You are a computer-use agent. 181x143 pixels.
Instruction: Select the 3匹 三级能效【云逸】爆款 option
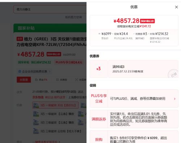pyautogui.click(x=54, y=122)
